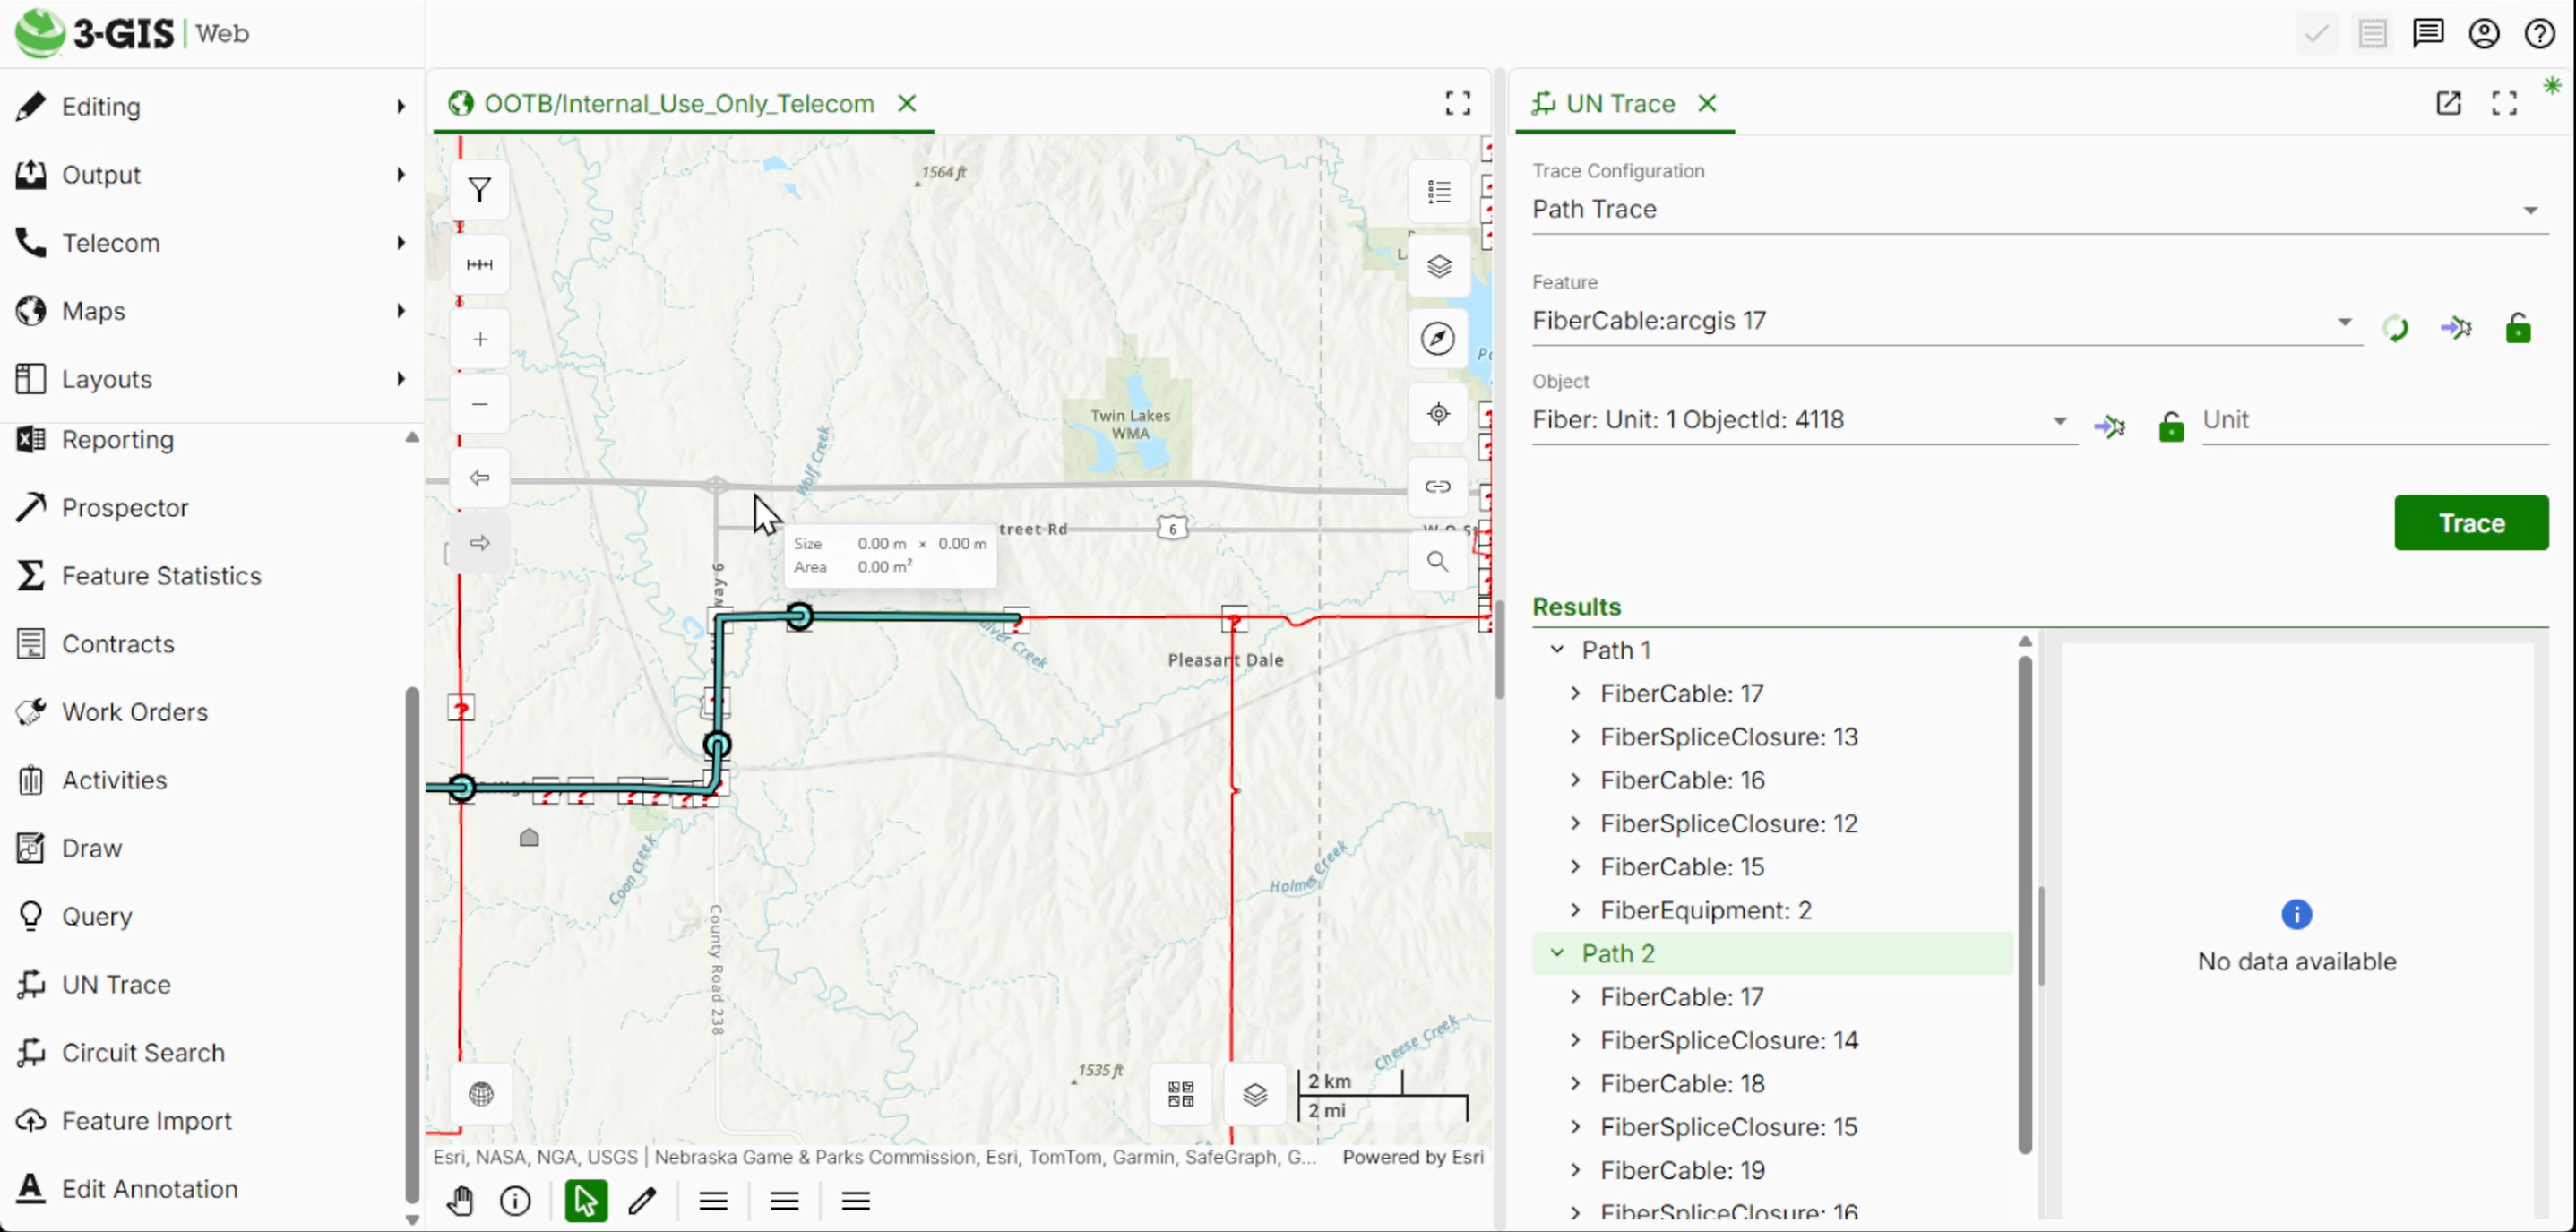2576x1232 pixels.
Task: Expand the FiberSpliceClosure: 13 result
Action: 1576,737
